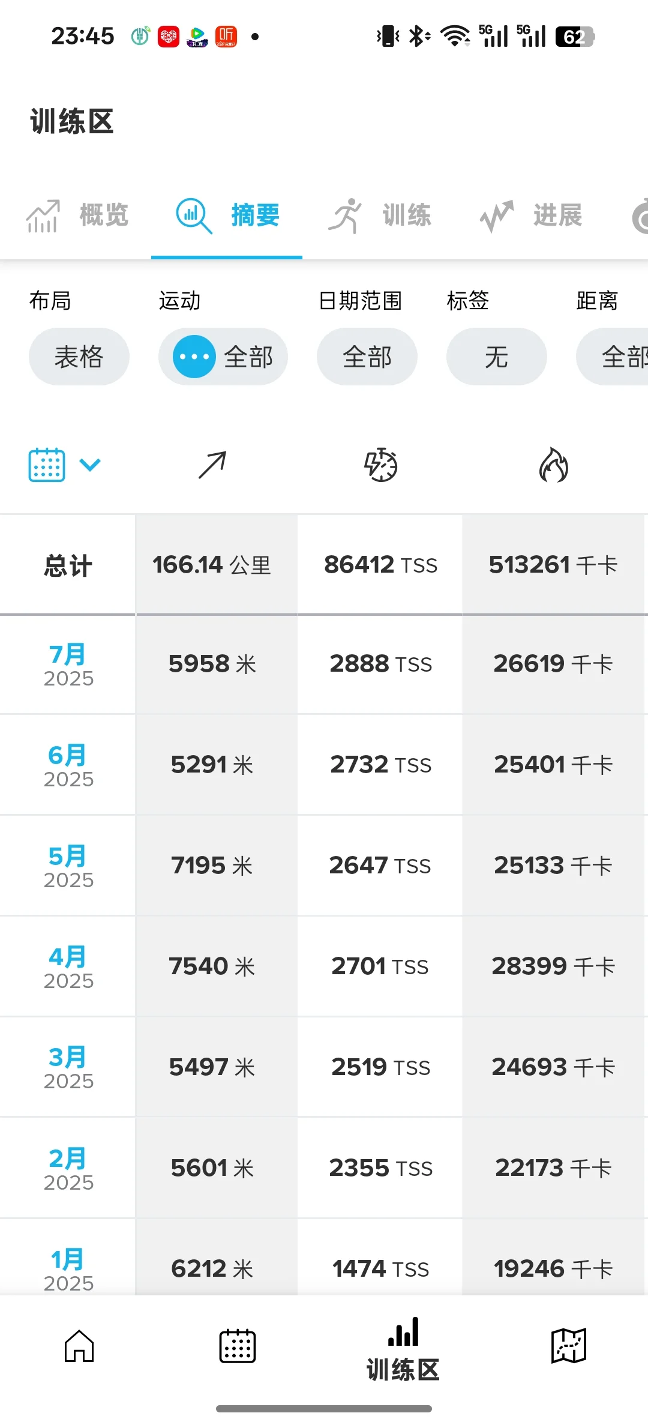Image resolution: width=648 pixels, height=1425 pixels.
Task: Select the 4月 2025 row
Action: pyautogui.click(x=324, y=966)
